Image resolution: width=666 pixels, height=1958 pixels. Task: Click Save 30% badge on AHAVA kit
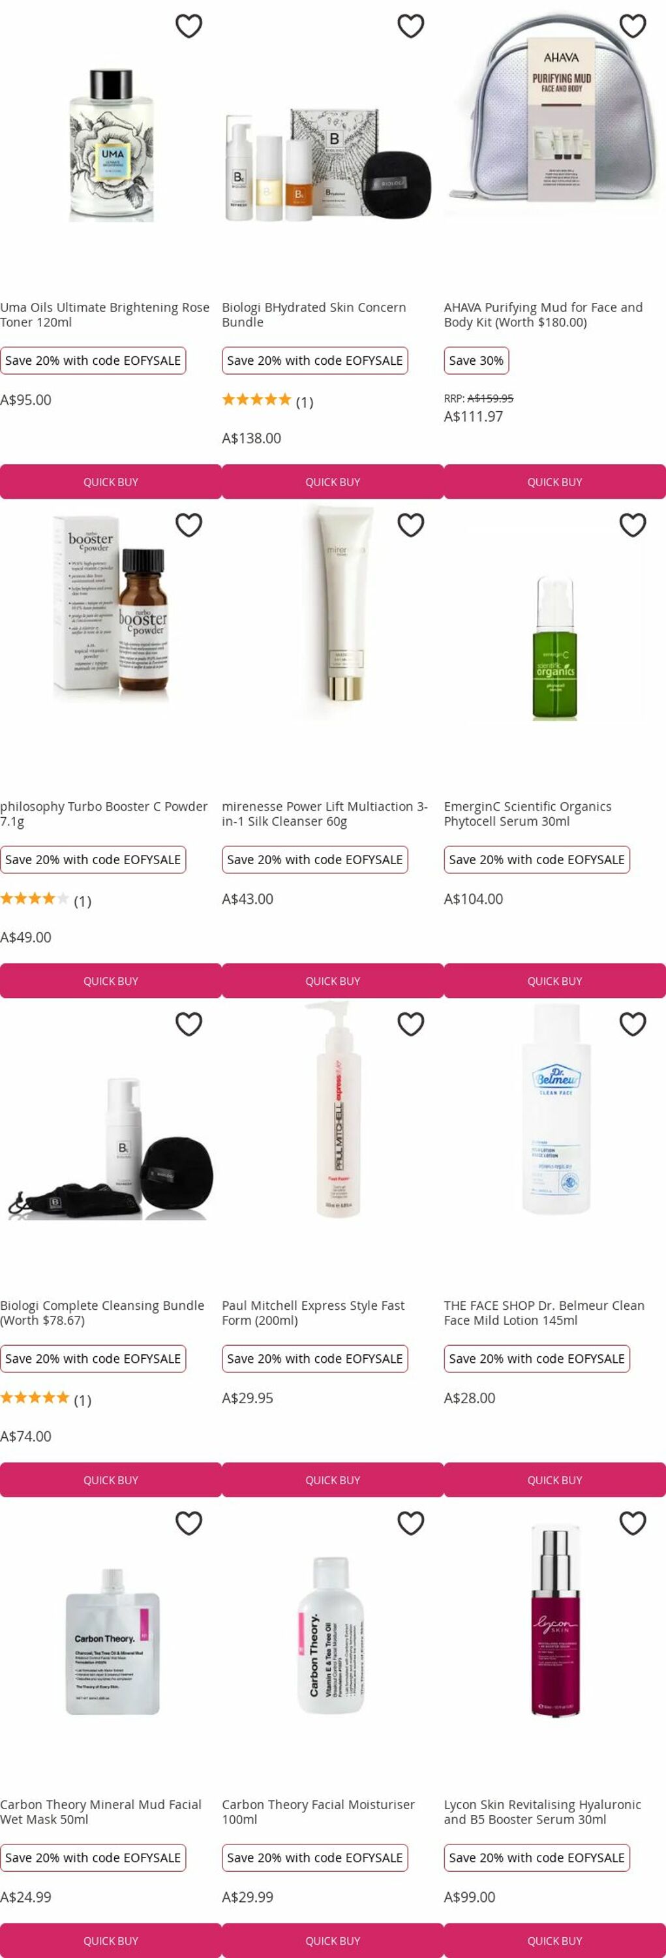coord(476,360)
